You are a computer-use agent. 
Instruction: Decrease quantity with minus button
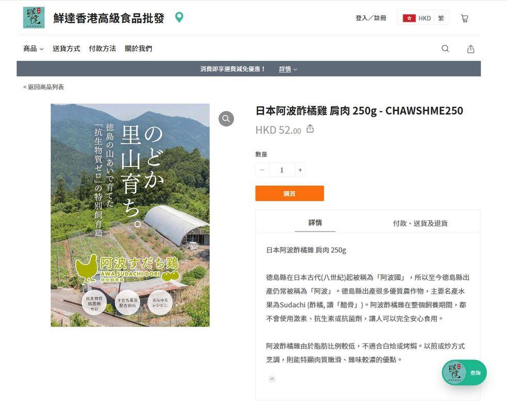262,170
